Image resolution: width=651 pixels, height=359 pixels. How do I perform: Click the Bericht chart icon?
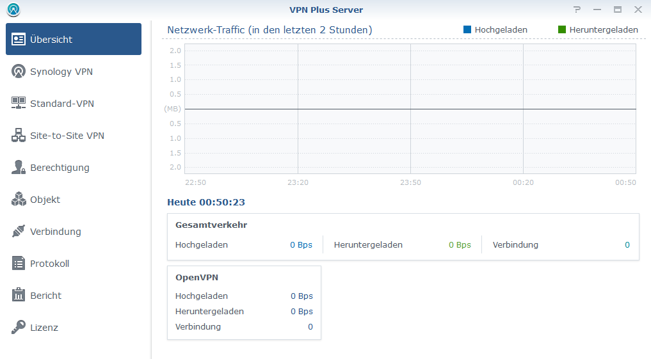[19, 295]
